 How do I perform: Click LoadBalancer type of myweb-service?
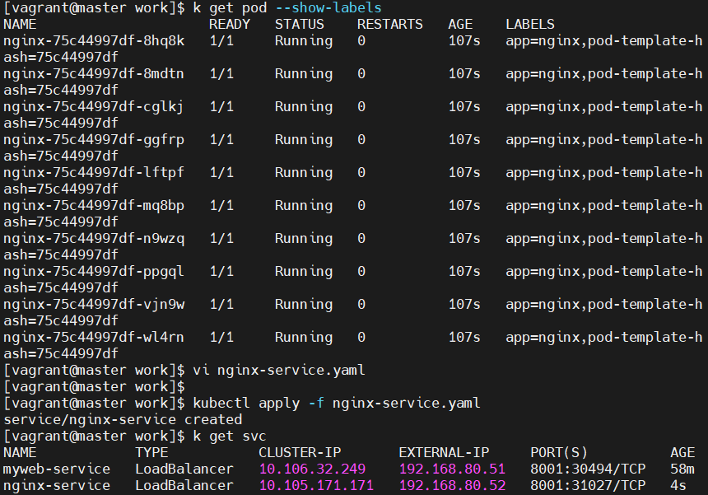(184, 469)
